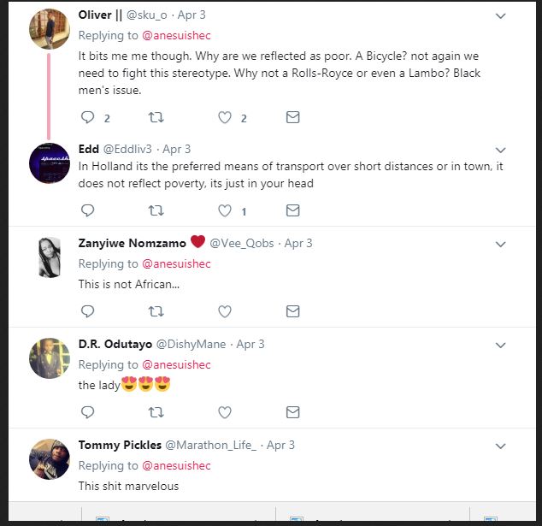The width and height of the screenshot is (542, 526).
Task: Retweet Oliver's bicycle stereotype tweet
Action: [156, 117]
